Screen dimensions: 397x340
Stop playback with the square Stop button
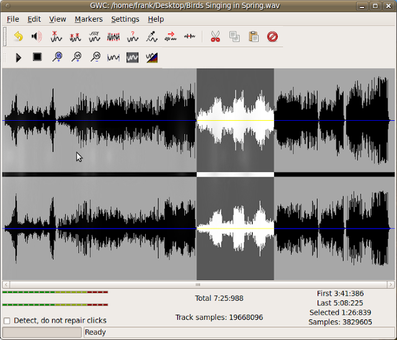click(37, 58)
